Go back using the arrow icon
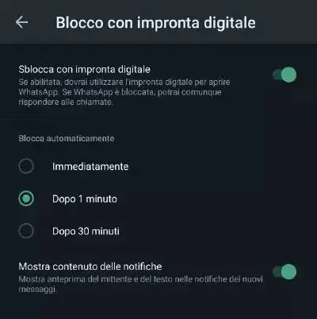317x319 pixels. click(x=21, y=22)
